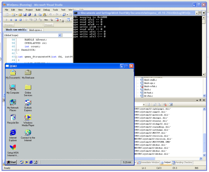Open the Global Scope dropdown
Screen dimensions: 209x172
60,35
